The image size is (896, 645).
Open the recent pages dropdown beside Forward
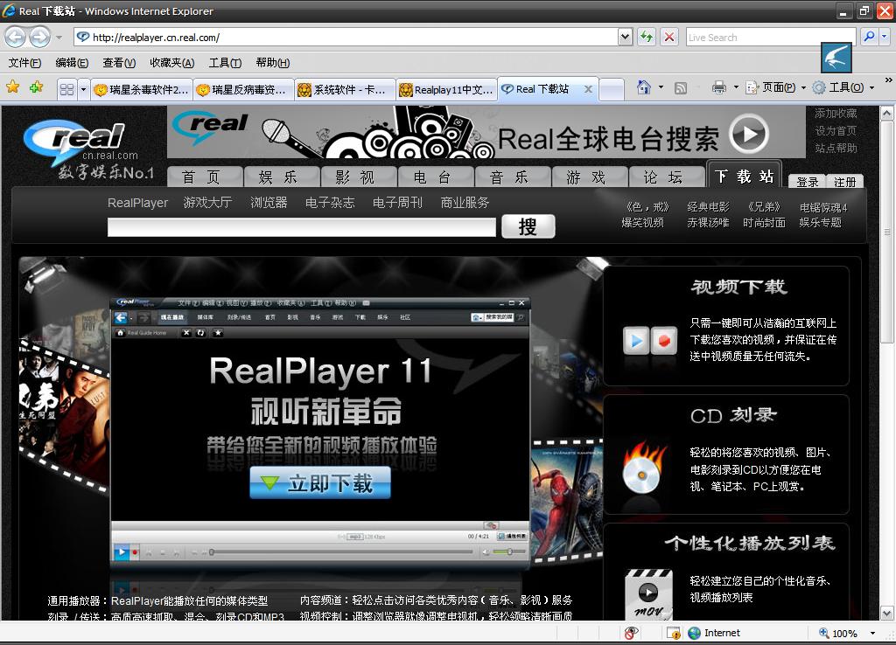[x=59, y=38]
